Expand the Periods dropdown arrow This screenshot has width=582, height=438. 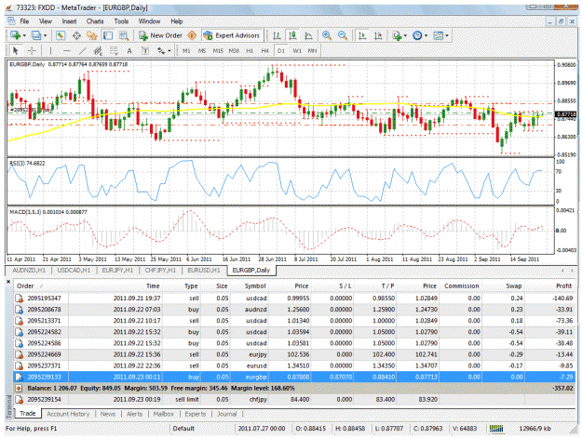pos(426,36)
